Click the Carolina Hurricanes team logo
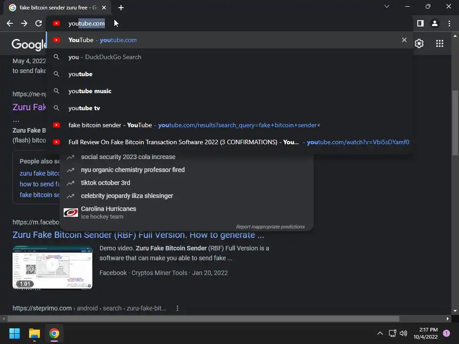The image size is (459, 344). click(71, 212)
